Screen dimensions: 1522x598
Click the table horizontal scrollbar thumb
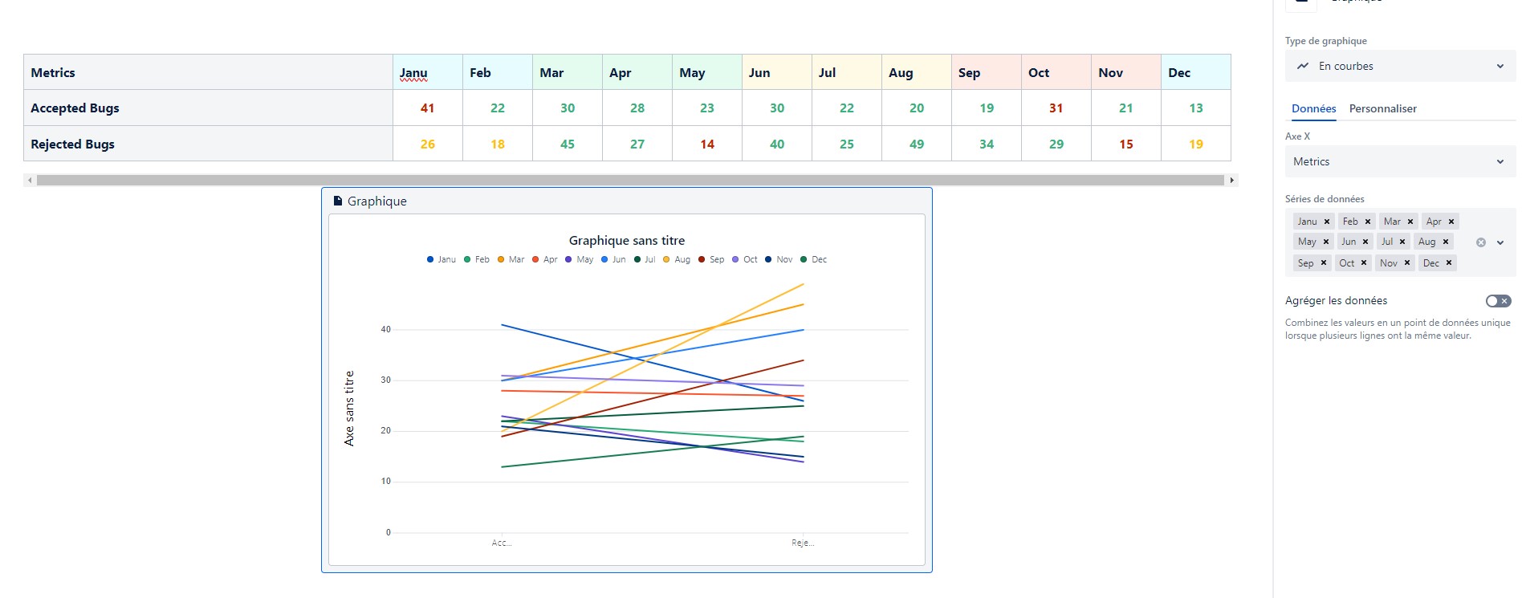point(631,180)
